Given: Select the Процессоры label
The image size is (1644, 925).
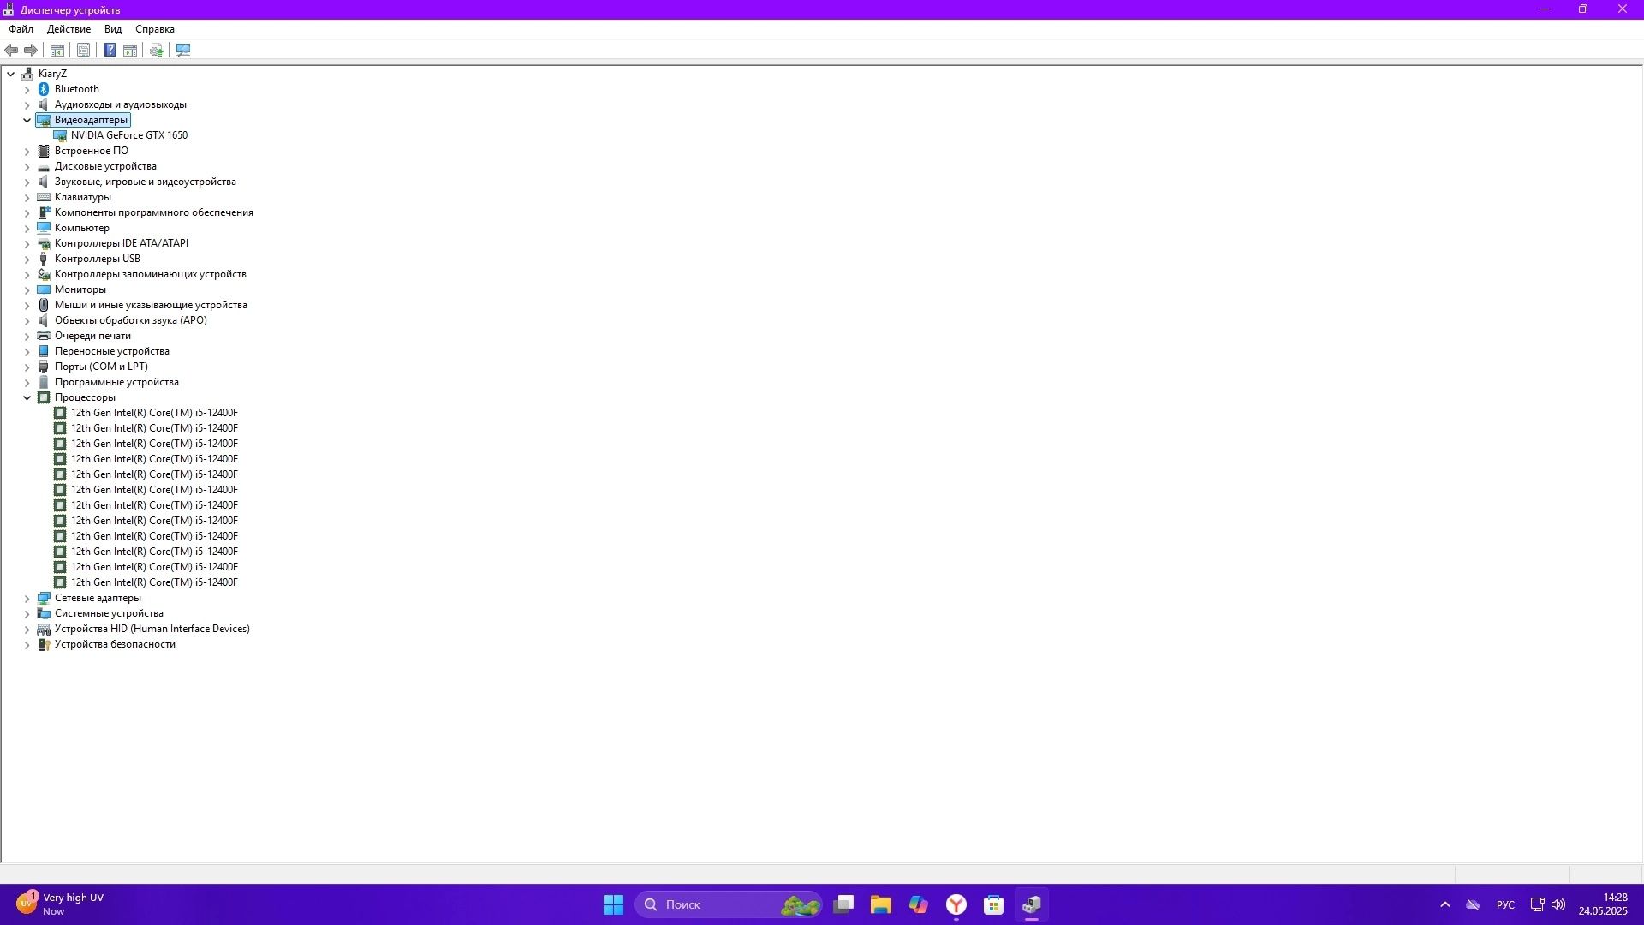Looking at the screenshot, I should point(85,397).
